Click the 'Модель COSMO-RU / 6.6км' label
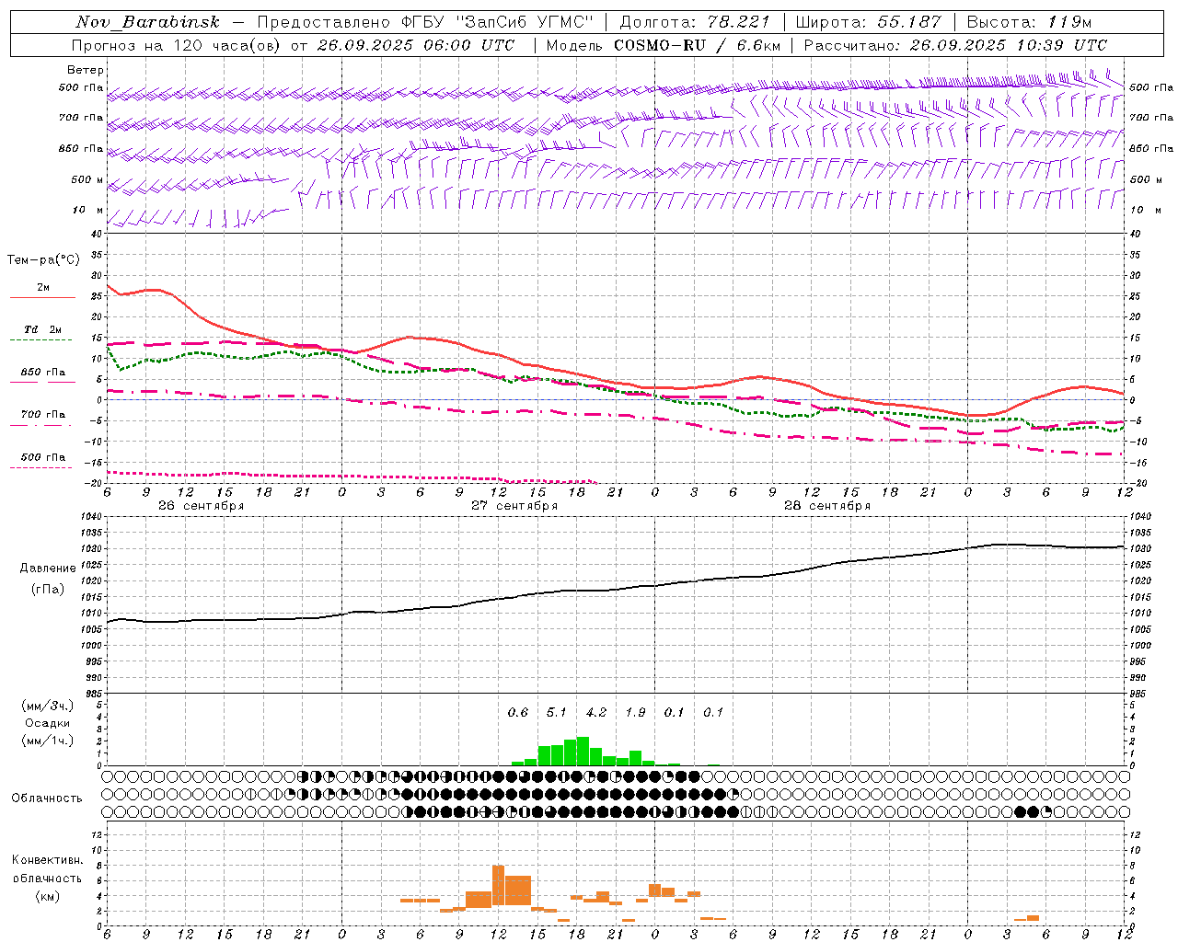 tap(663, 45)
